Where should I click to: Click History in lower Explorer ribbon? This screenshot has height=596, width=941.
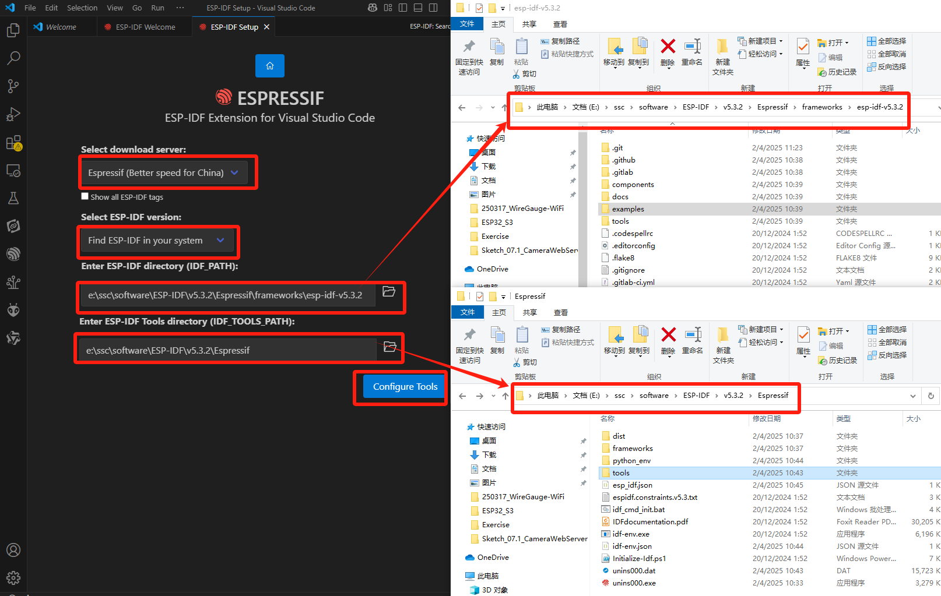[838, 361]
